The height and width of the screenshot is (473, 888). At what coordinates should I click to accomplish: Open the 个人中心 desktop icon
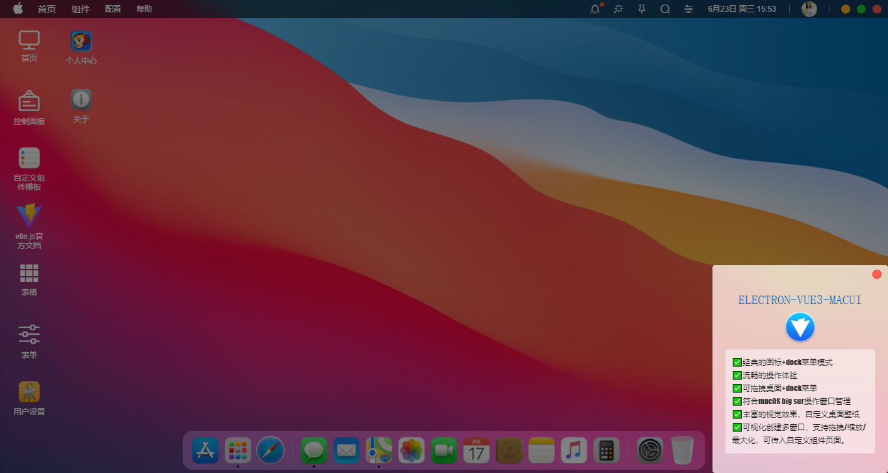81,41
